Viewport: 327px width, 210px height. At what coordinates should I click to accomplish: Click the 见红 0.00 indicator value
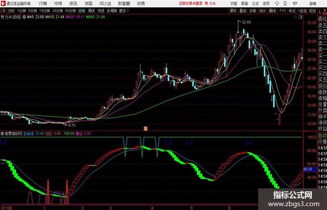[53, 134]
